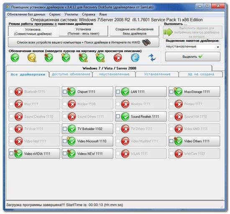Click the Chipset 1111 driver pack label
This screenshot has width=230, height=214.
86,92
